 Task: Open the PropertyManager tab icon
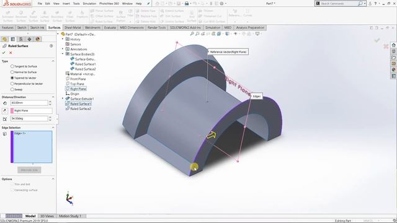pos(13,39)
